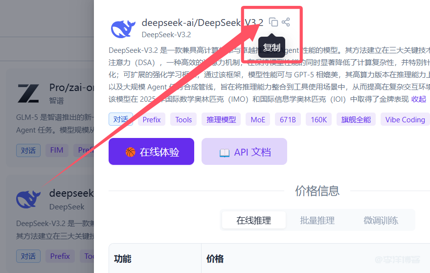Click the Prefix tag on background DeepSeek card

[60, 256]
